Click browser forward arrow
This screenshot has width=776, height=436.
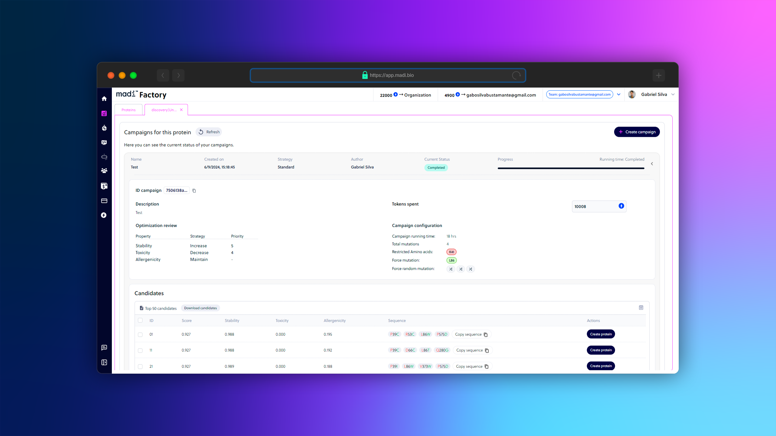point(178,75)
